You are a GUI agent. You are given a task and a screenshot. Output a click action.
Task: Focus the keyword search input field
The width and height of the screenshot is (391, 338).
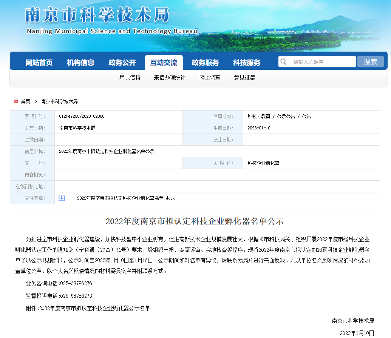pos(317,61)
